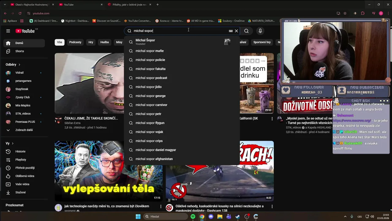The width and height of the screenshot is (392, 221).
Task: Open Historie in the sidebar
Action: (24, 152)
